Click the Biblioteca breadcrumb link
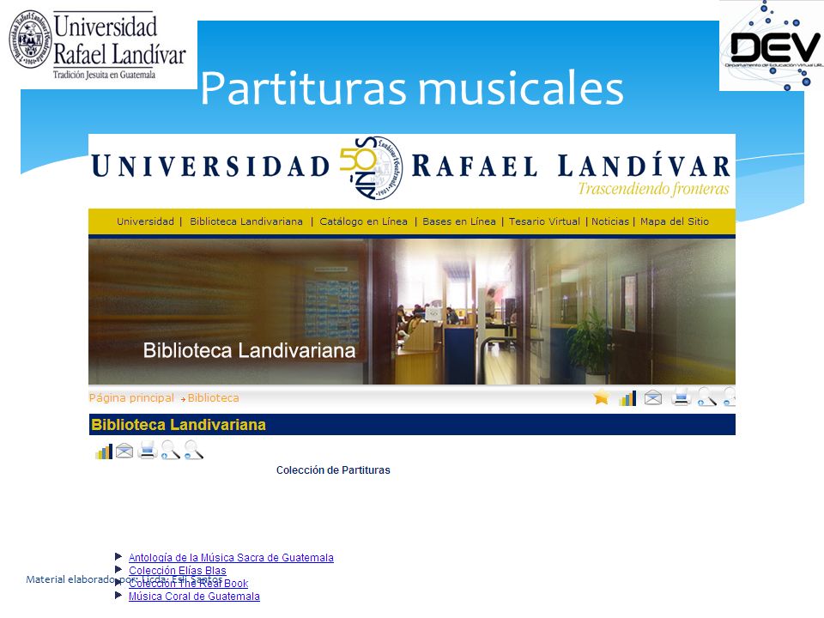 (x=214, y=398)
